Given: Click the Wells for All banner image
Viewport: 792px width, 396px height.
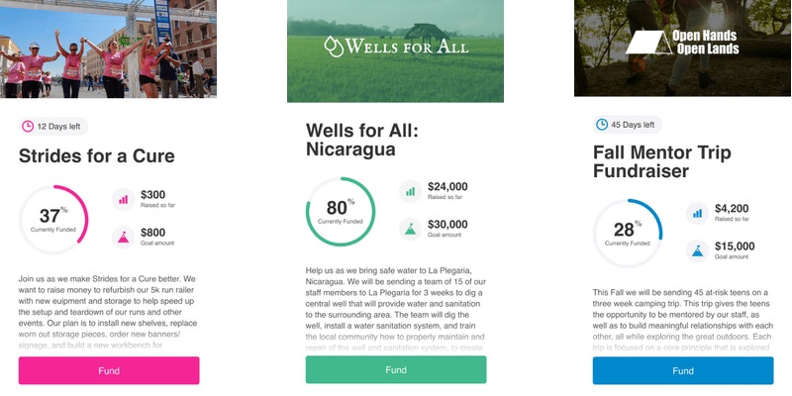Looking at the screenshot, I should [x=395, y=50].
